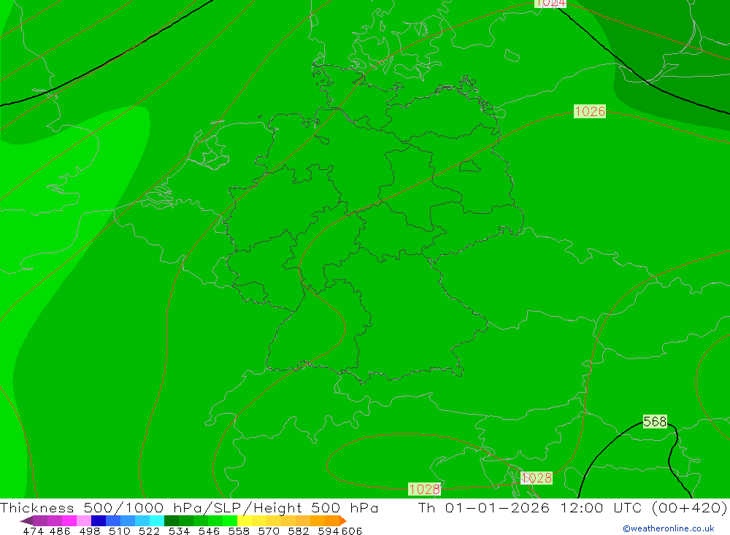Click the magenta 498 legend swatch
This screenshot has height=535, width=730.
point(69,520)
